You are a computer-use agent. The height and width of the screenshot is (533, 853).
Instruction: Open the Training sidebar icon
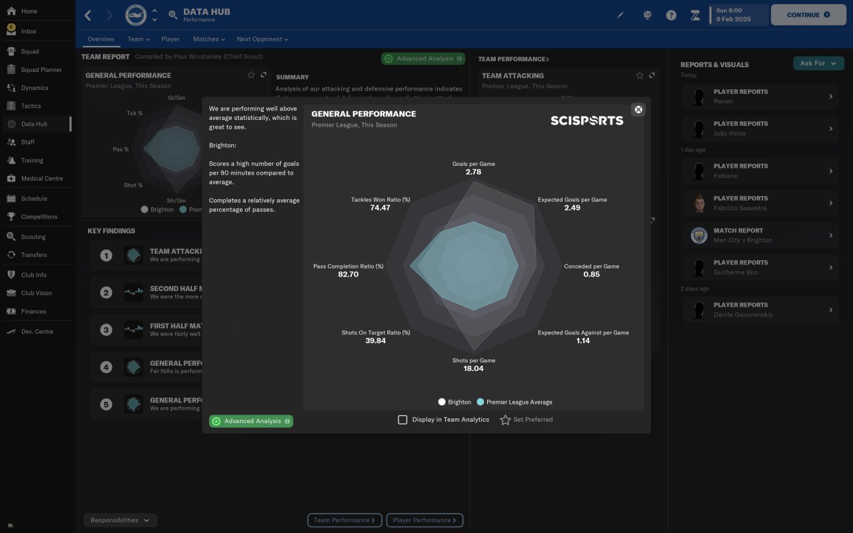(11, 160)
